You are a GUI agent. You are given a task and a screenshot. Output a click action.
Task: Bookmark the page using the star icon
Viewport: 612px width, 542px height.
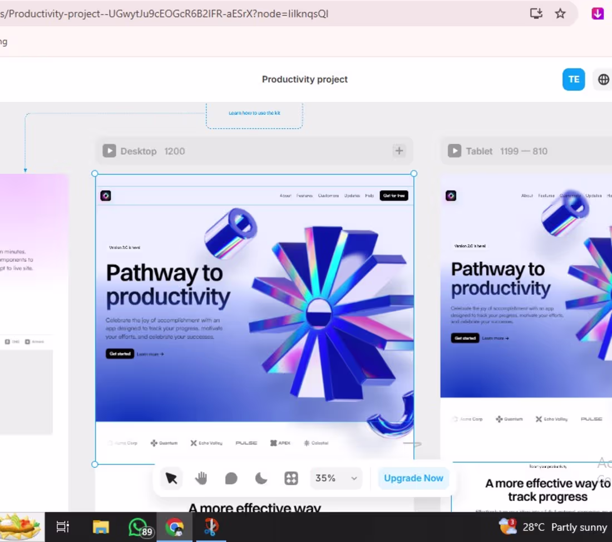(560, 13)
